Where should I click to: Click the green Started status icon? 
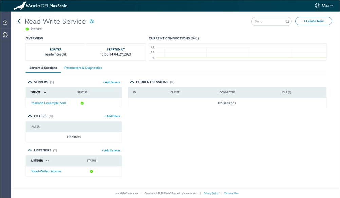(x=27, y=29)
